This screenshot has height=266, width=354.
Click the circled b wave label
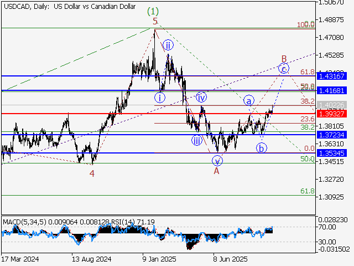pyautogui.click(x=262, y=148)
